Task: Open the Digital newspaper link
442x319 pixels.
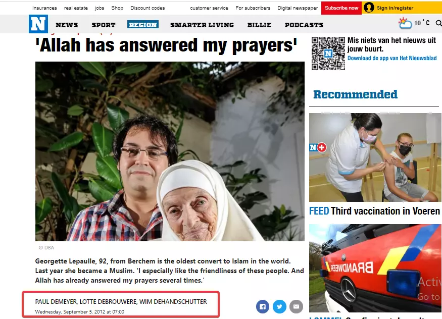Action: (298, 8)
